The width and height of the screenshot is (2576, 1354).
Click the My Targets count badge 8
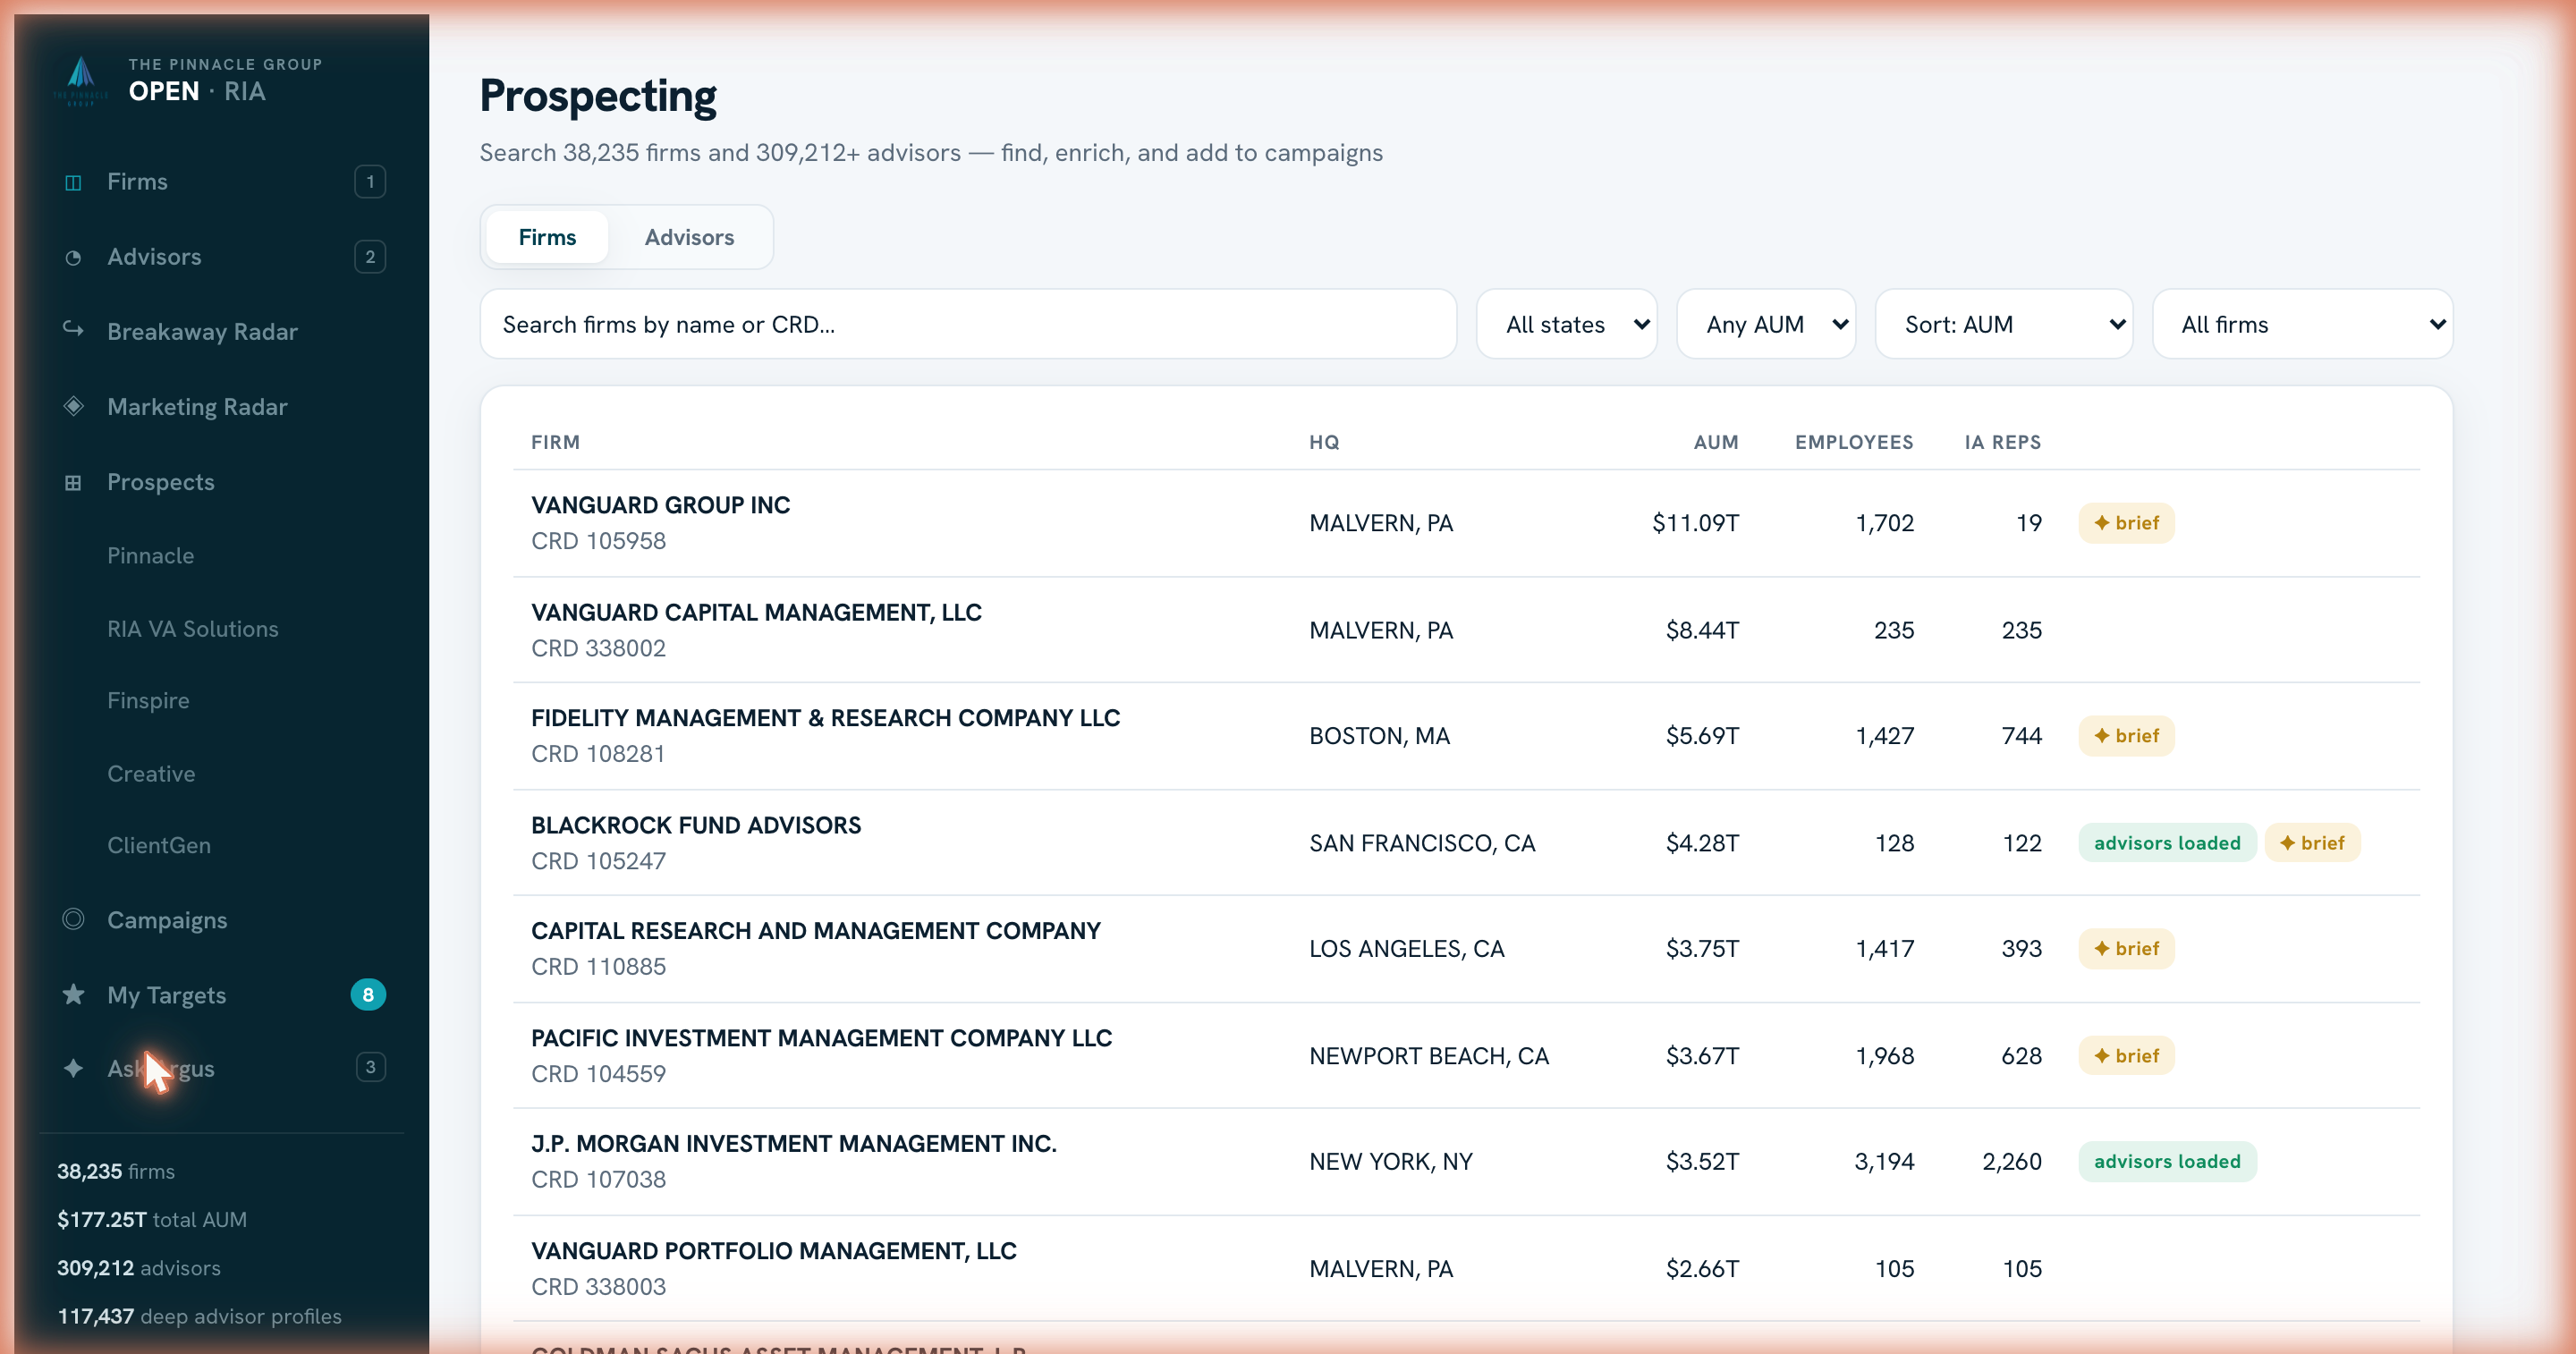[x=368, y=994]
